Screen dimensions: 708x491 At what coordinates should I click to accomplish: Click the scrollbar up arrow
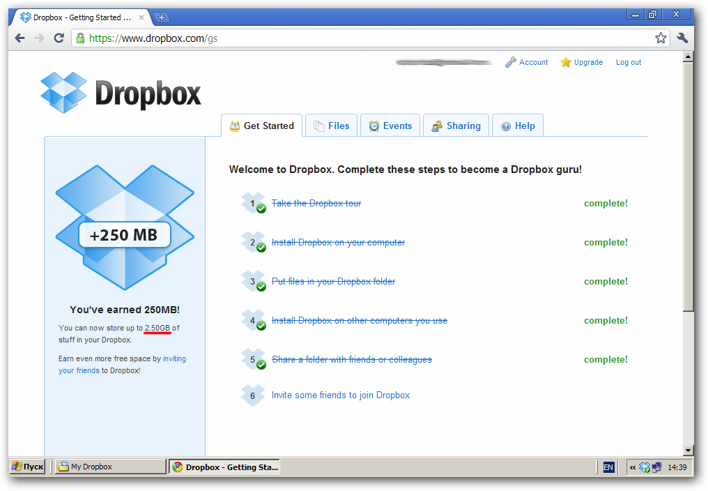(688, 56)
